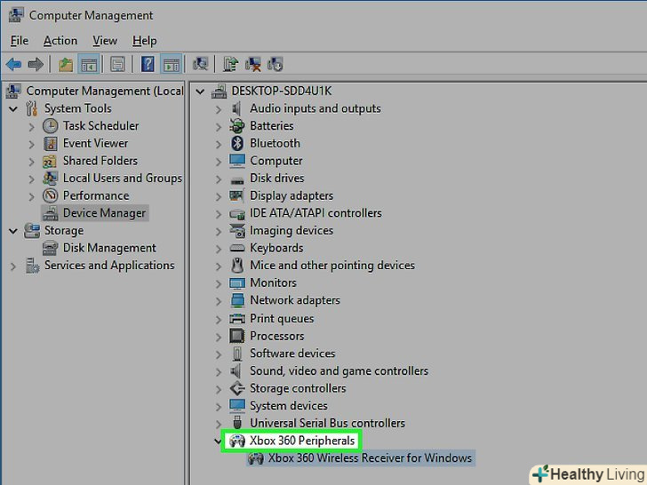Click Uninstall device toolbar icon with red X
The height and width of the screenshot is (485, 647).
[x=253, y=64]
